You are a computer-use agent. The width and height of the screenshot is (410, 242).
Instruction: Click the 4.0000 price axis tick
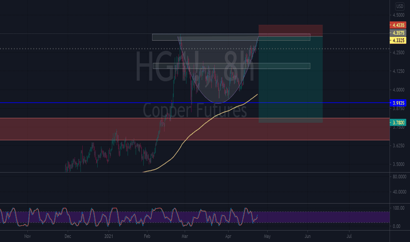[399, 89]
